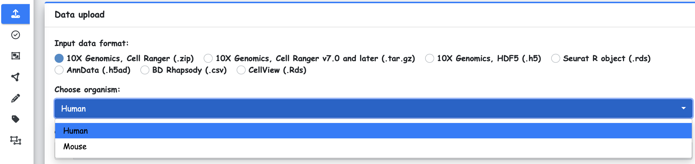The height and width of the screenshot is (164, 695).
Task: Select CellView (.Rds) radio button
Action: [241, 70]
